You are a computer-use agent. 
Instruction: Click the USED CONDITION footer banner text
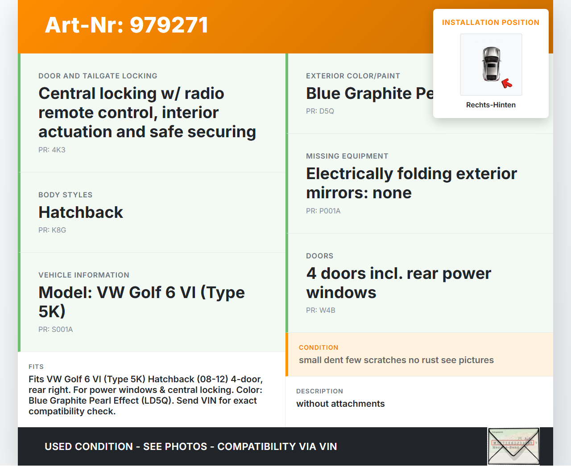tap(191, 446)
